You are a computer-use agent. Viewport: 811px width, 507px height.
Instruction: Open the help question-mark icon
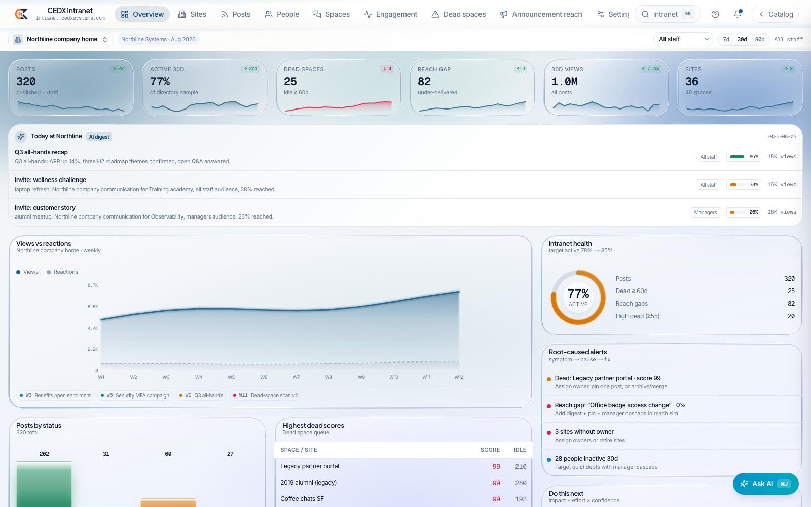(x=715, y=14)
